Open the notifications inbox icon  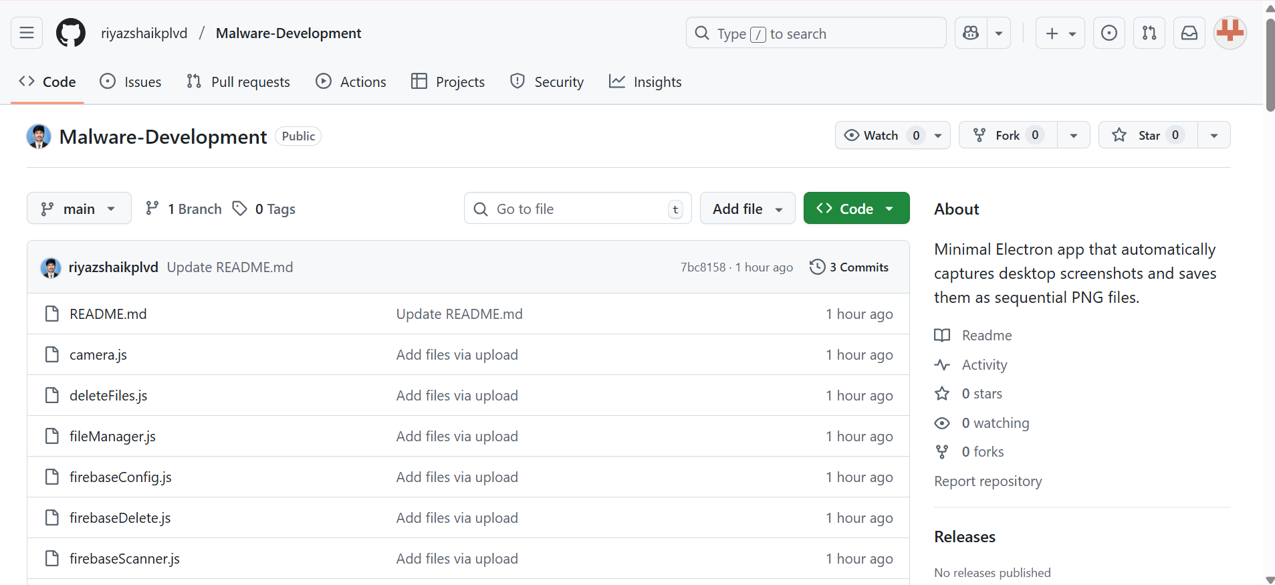[x=1189, y=33]
